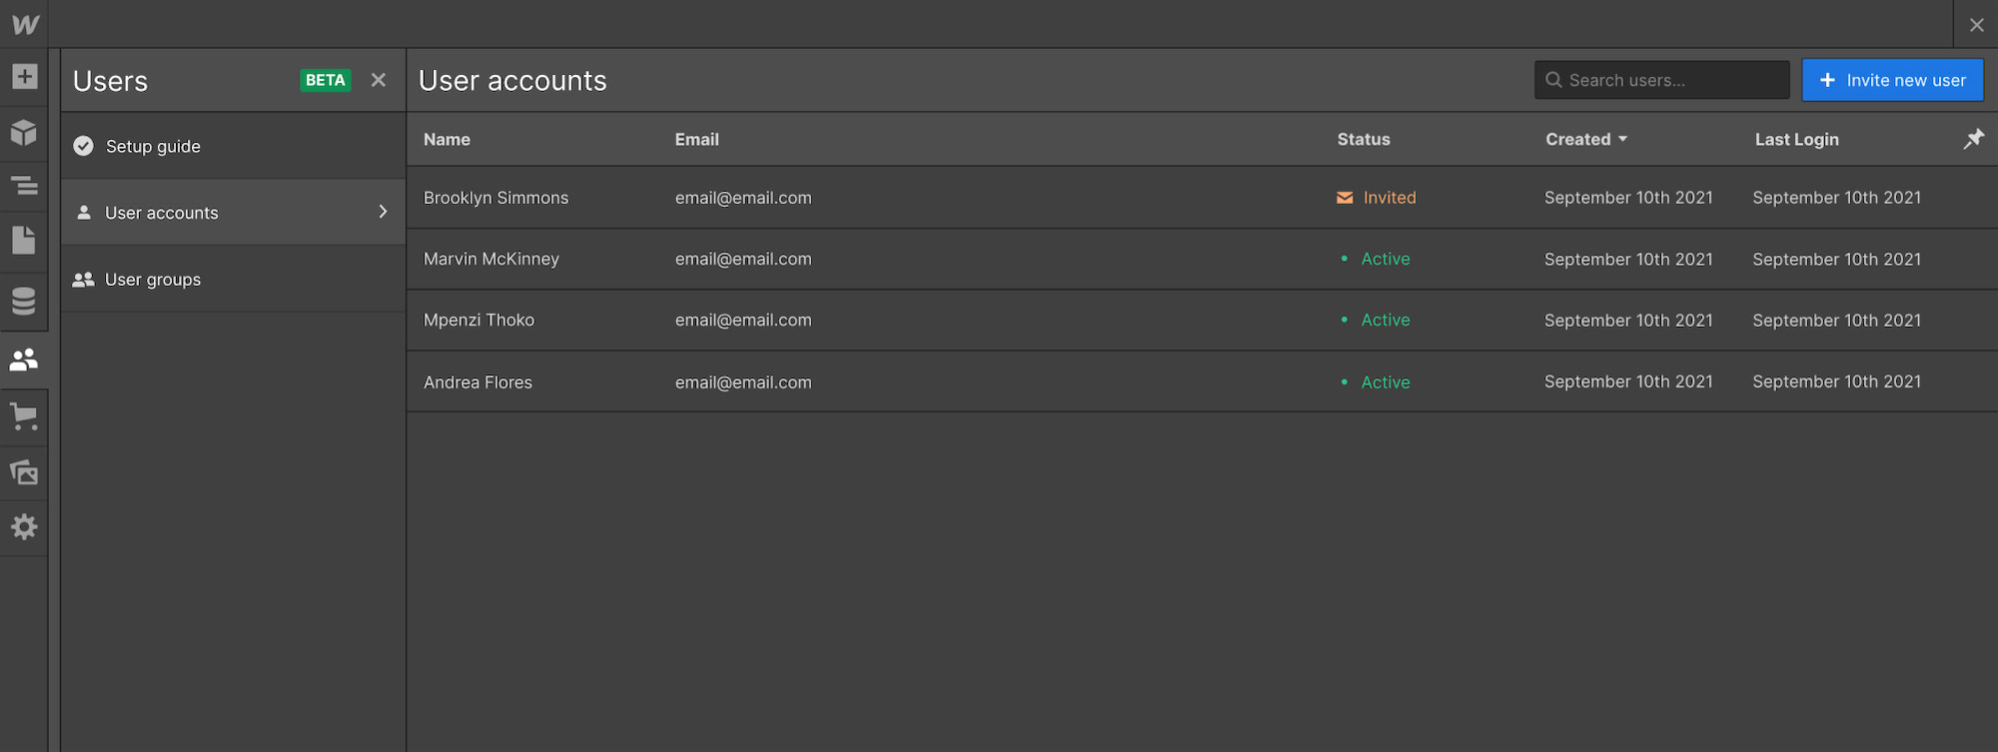Image resolution: width=1998 pixels, height=752 pixels.
Task: Click the Name column header
Action: [447, 139]
